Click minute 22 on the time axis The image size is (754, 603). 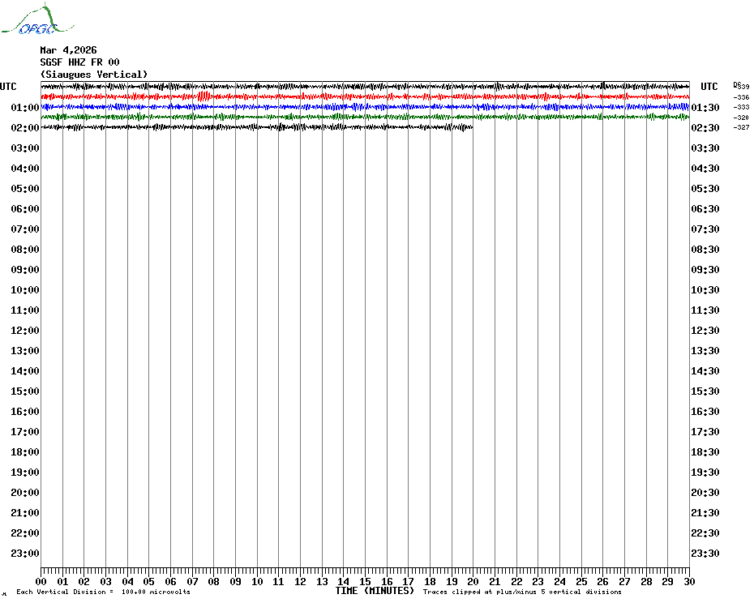click(x=516, y=582)
